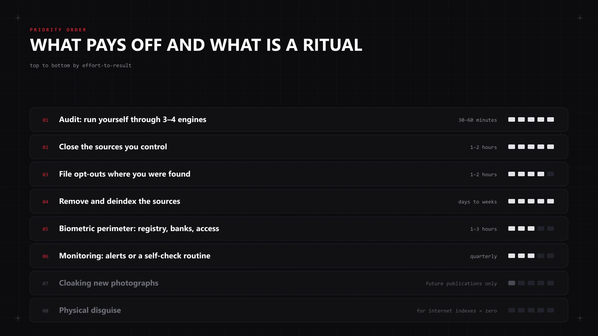Click the 30–60 minutes time label
598x336 pixels.
[478, 120]
